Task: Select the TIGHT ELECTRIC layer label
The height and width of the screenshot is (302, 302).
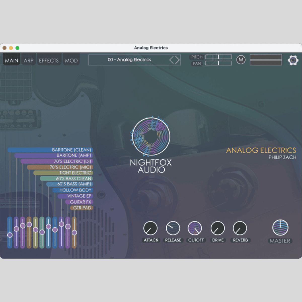Action: click(63, 173)
